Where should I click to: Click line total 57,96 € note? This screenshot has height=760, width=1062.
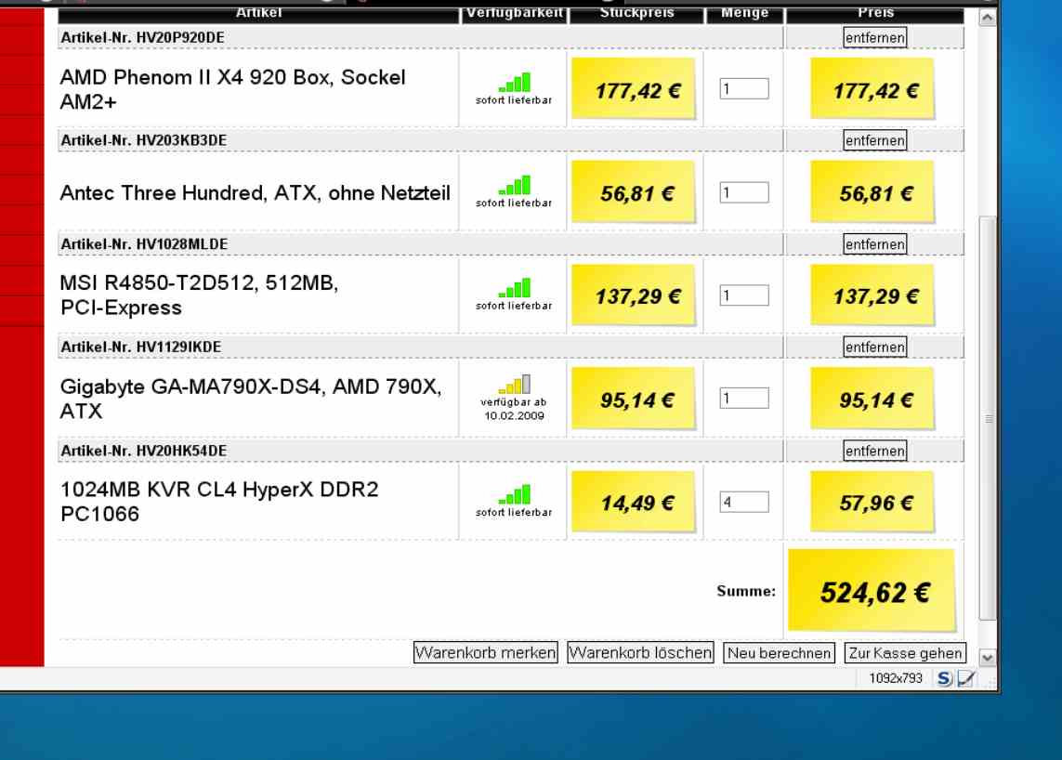click(872, 502)
